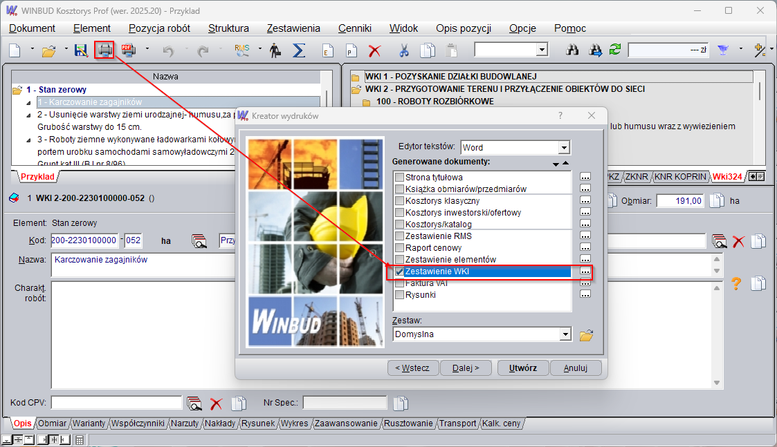Clear CPV code with red X

click(216, 403)
